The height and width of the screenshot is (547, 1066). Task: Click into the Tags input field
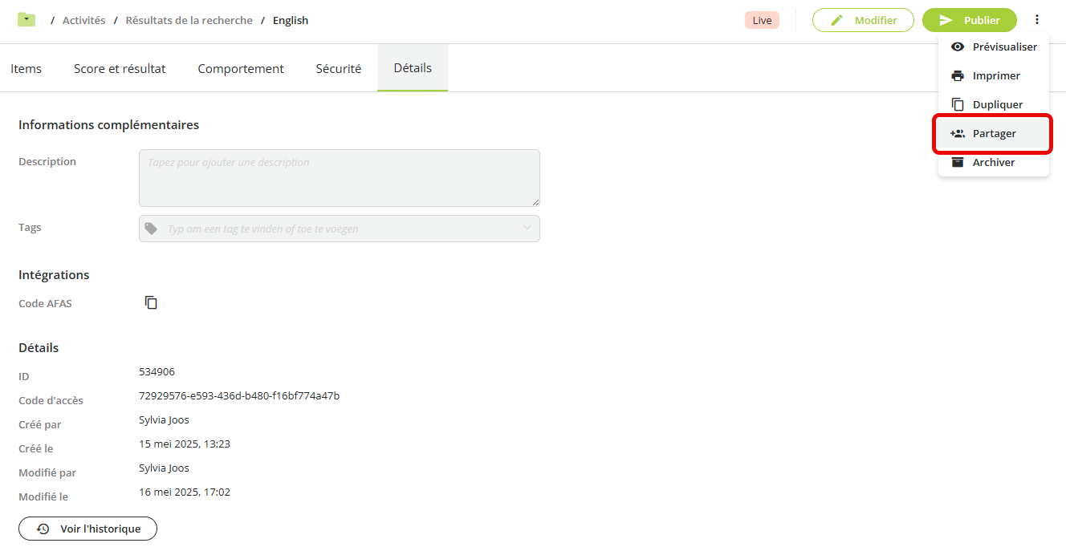(x=340, y=229)
